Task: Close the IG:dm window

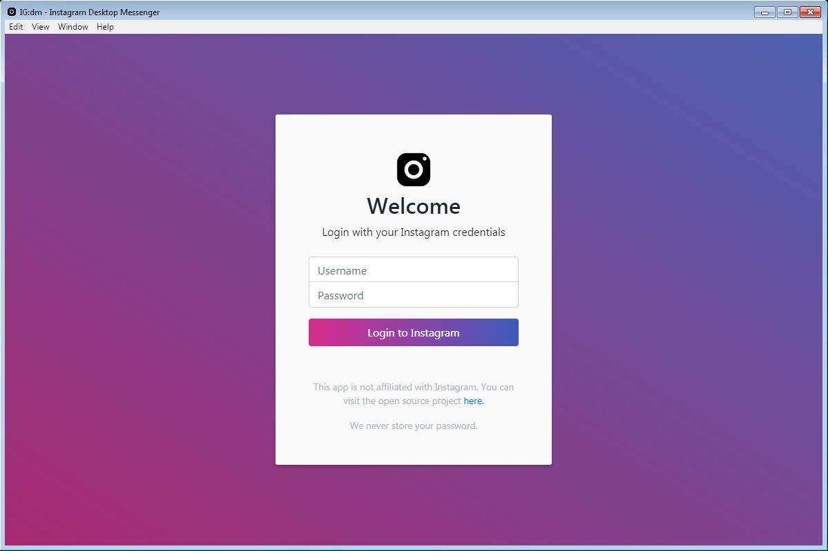Action: [x=810, y=12]
